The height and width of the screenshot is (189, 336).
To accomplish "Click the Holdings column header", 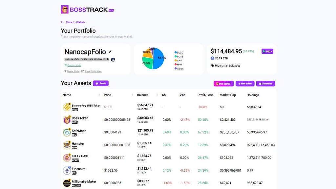I will pos(253,95).
